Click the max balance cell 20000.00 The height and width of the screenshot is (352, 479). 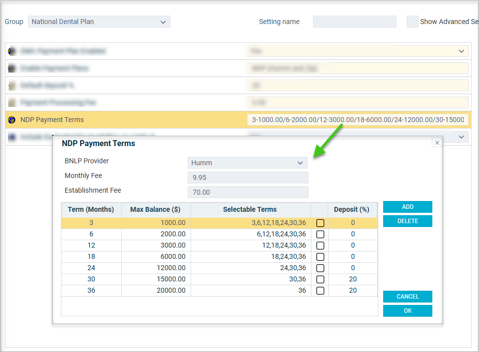click(156, 290)
